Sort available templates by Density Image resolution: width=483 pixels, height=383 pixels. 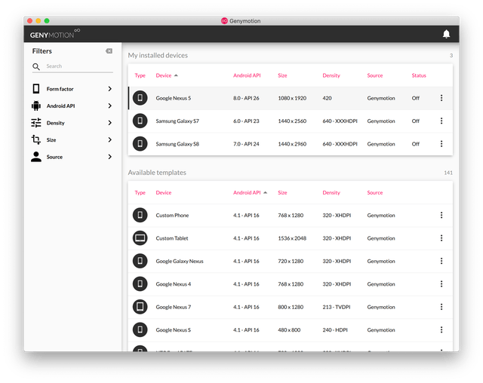331,193
